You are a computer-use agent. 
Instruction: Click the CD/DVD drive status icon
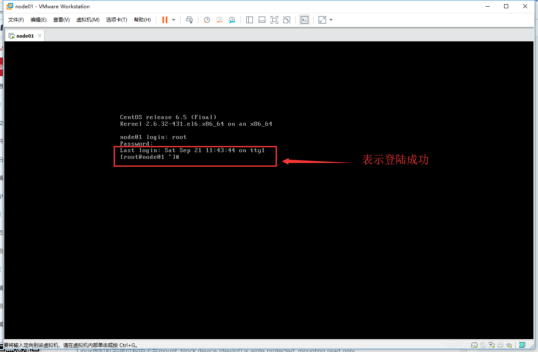(483, 345)
